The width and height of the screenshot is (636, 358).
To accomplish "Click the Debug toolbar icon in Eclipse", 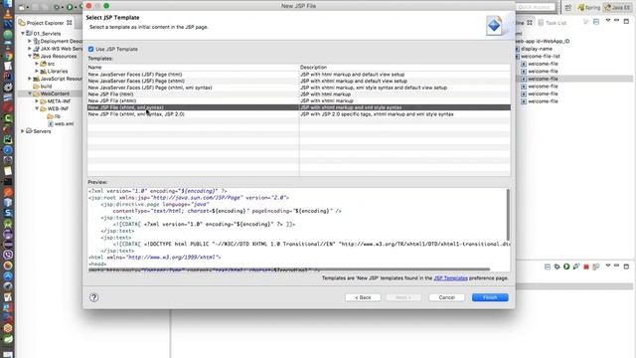I will pyautogui.click(x=57, y=7).
